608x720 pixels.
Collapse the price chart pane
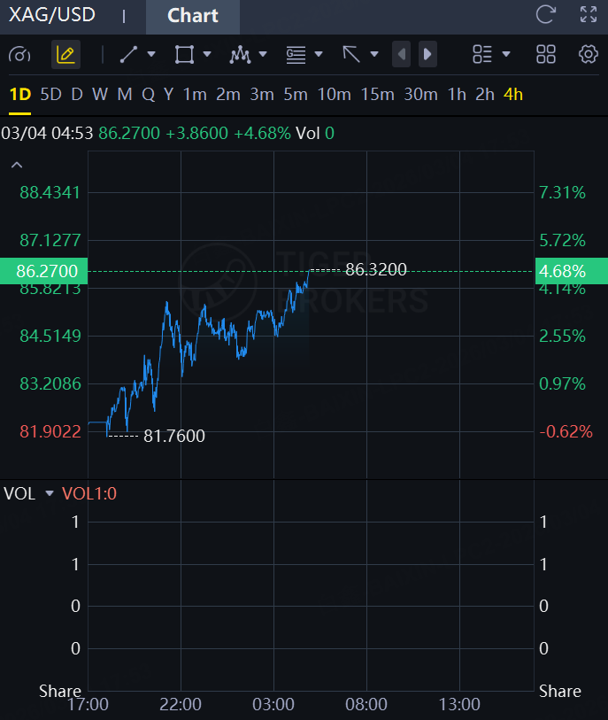[16, 165]
